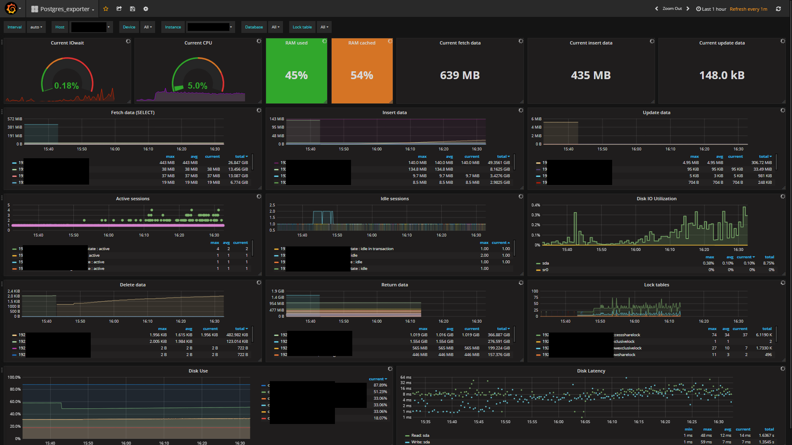Click the Fetch data legend scrollbar

click(x=252, y=162)
